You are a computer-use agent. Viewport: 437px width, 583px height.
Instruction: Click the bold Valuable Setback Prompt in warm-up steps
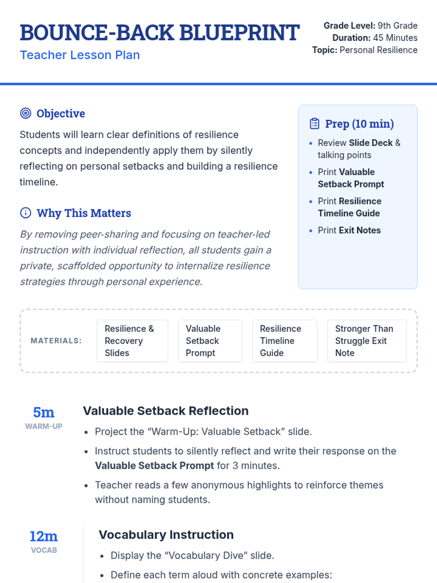(x=154, y=466)
